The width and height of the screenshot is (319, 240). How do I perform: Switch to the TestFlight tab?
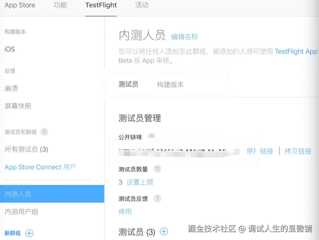101,5
